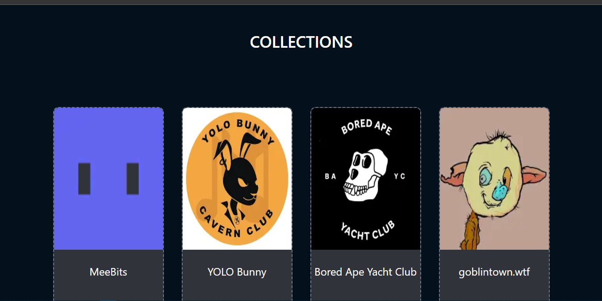Click the YOLO Bunny collection name
Image resolution: width=602 pixels, height=301 pixels.
[237, 272]
